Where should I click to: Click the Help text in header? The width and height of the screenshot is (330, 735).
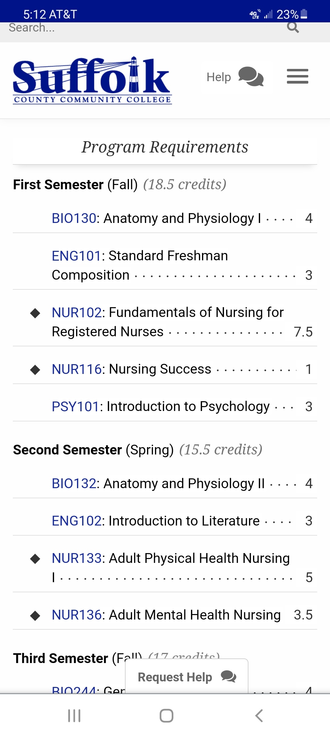[x=219, y=77]
